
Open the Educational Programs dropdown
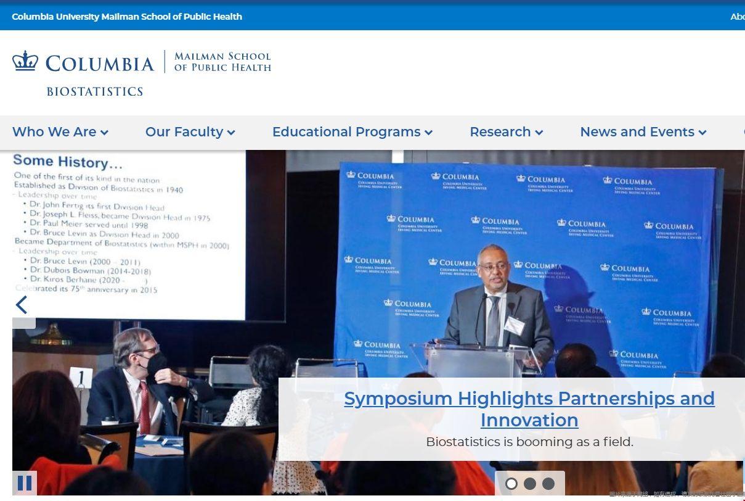[352, 132]
